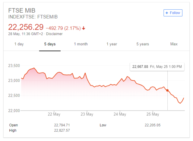
Task: Click the 25 May axis label
Action: (153, 114)
